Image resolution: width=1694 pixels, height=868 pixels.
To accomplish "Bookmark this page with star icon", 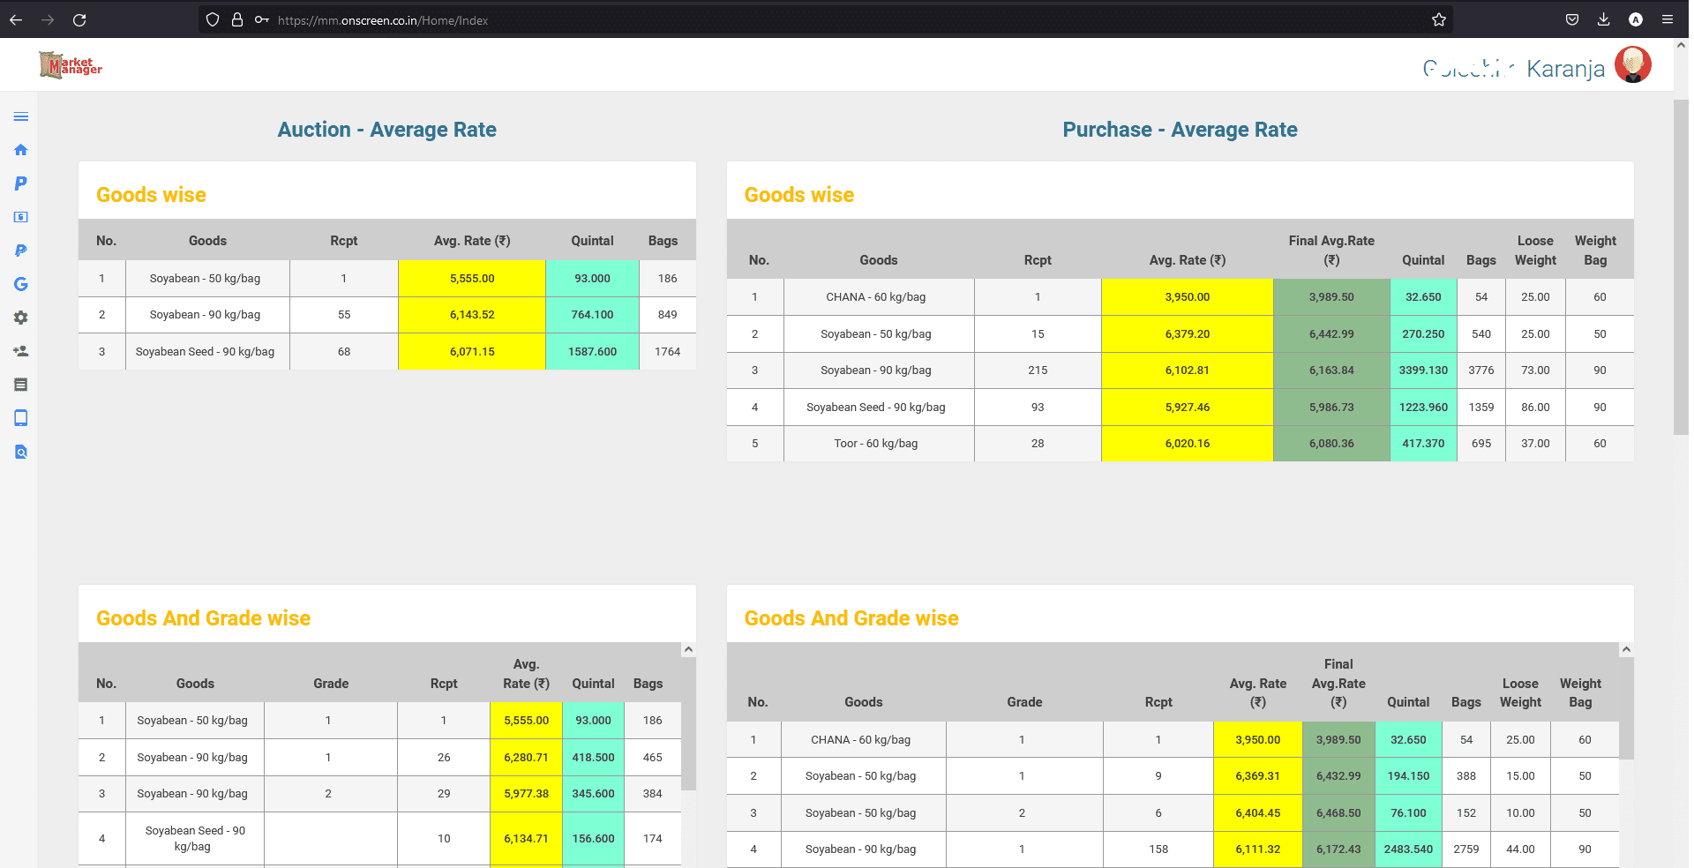I will [1439, 19].
